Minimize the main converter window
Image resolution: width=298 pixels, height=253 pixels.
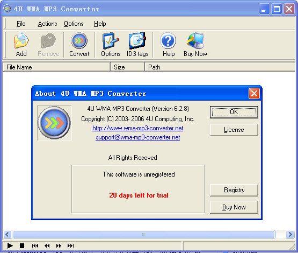264,9
